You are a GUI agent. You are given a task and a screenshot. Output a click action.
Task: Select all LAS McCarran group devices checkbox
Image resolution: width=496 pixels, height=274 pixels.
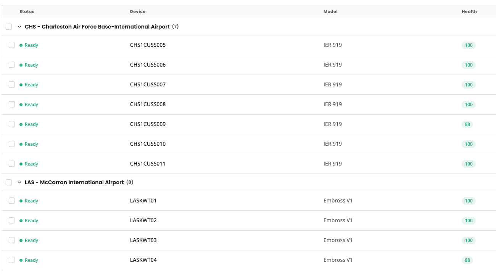pyautogui.click(x=9, y=182)
